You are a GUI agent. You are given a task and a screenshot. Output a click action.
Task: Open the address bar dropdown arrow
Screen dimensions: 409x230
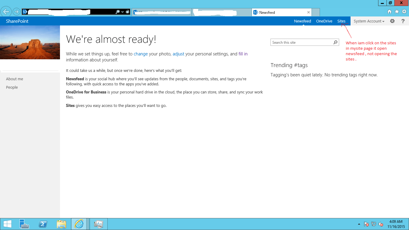click(123, 12)
